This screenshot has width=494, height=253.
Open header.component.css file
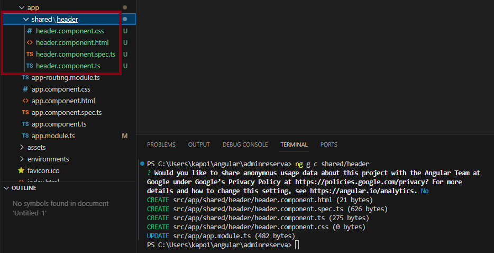click(x=70, y=31)
